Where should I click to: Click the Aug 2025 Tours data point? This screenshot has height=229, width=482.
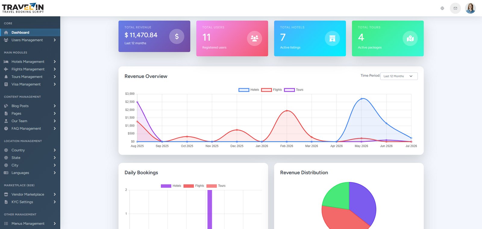(x=137, y=102)
